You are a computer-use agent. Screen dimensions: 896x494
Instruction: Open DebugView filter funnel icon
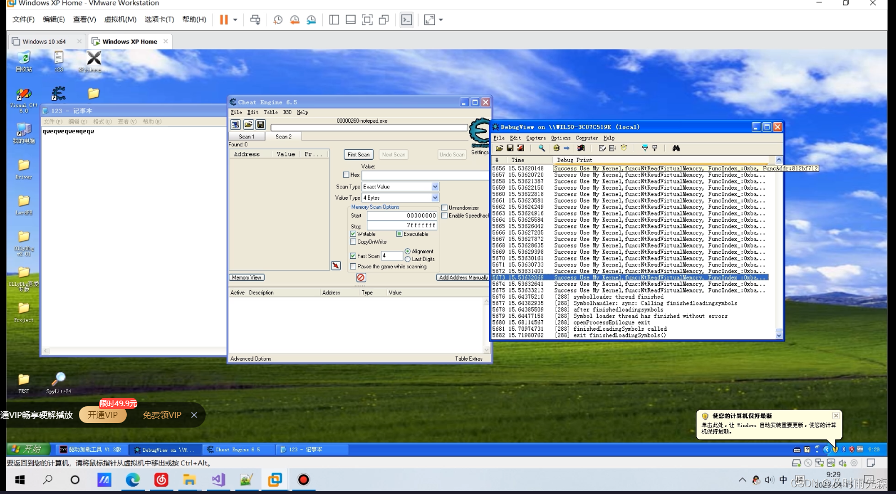coord(645,148)
